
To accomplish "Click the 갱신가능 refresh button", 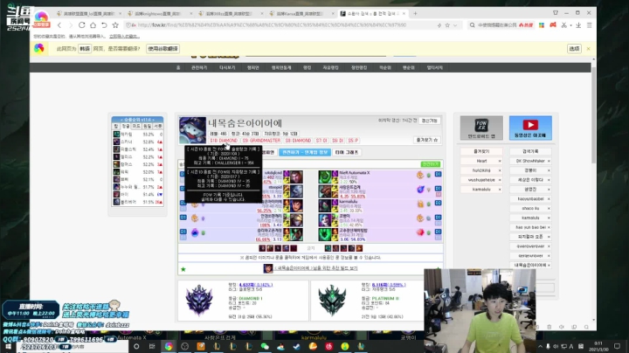I will (430, 121).
